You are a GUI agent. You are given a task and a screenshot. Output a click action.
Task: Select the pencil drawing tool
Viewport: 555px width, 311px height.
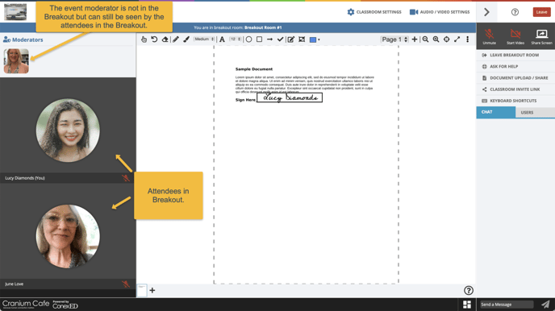tap(176, 39)
